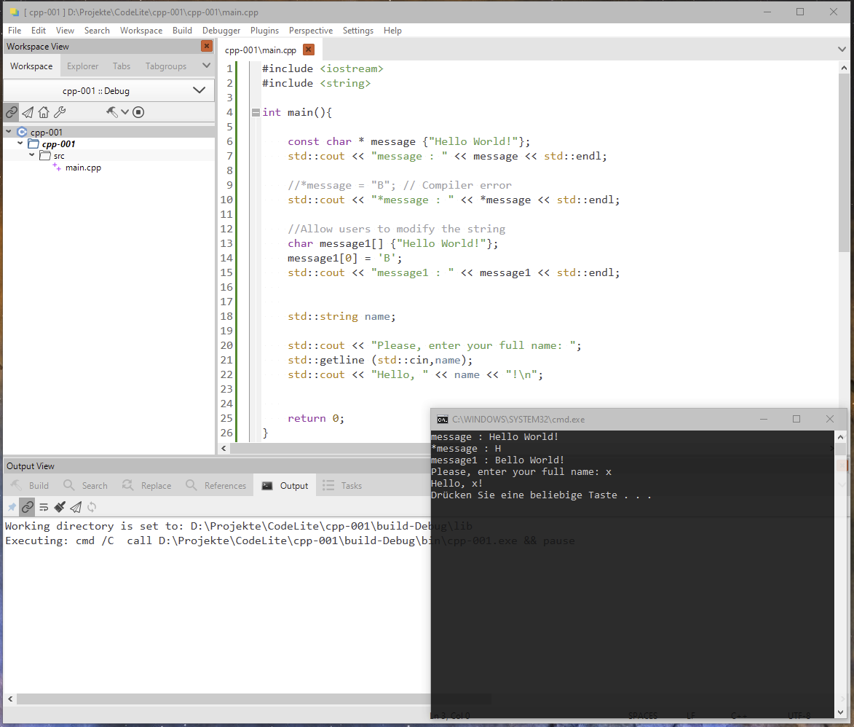Switch to Replace tab in Output View

pos(147,486)
